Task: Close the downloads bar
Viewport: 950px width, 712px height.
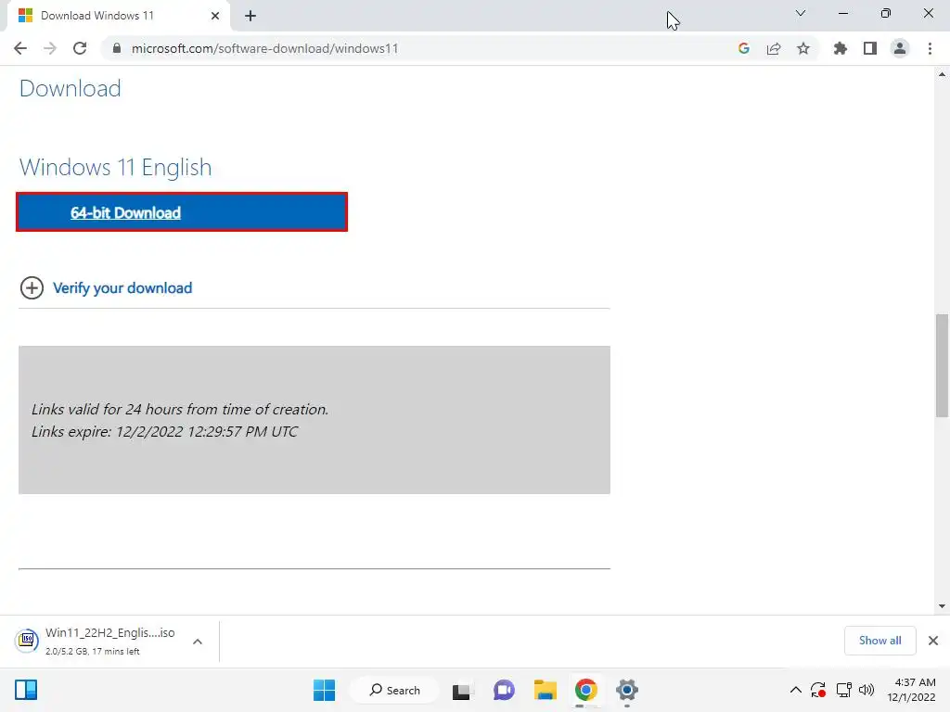Action: 933,641
